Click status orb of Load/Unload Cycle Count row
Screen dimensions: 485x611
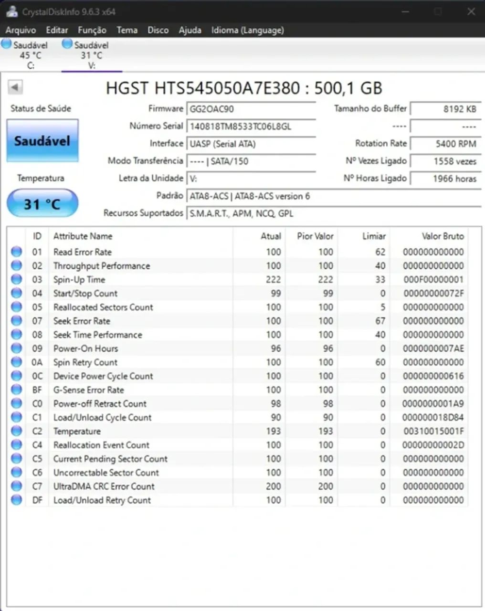click(x=17, y=417)
